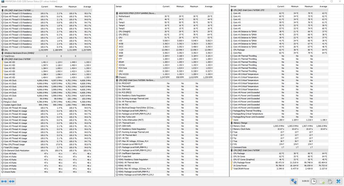Click the HWiNFO64 title bar app icon
The width and height of the screenshot is (344, 186).
point(2,1)
